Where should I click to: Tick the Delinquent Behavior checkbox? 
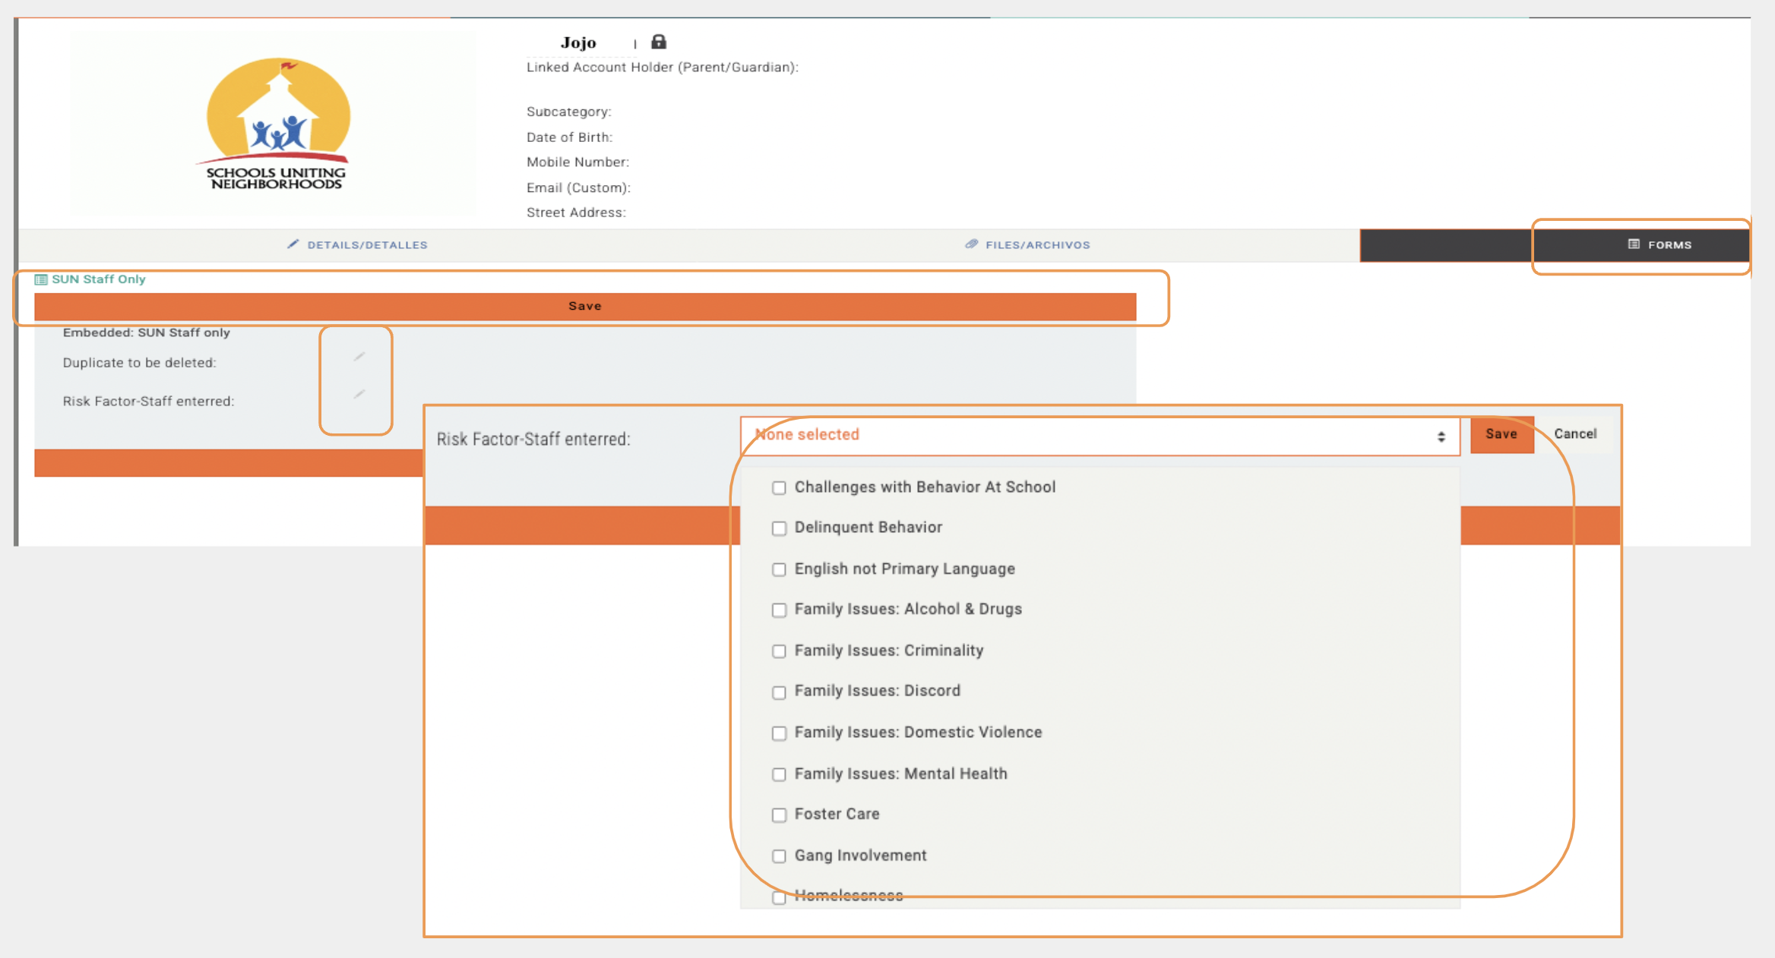tap(779, 528)
